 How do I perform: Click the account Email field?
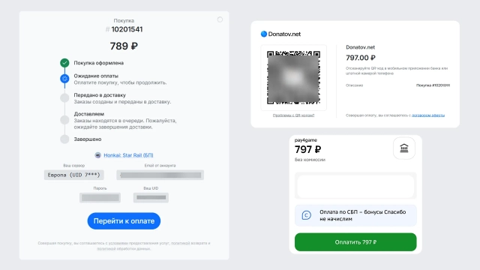(160, 175)
